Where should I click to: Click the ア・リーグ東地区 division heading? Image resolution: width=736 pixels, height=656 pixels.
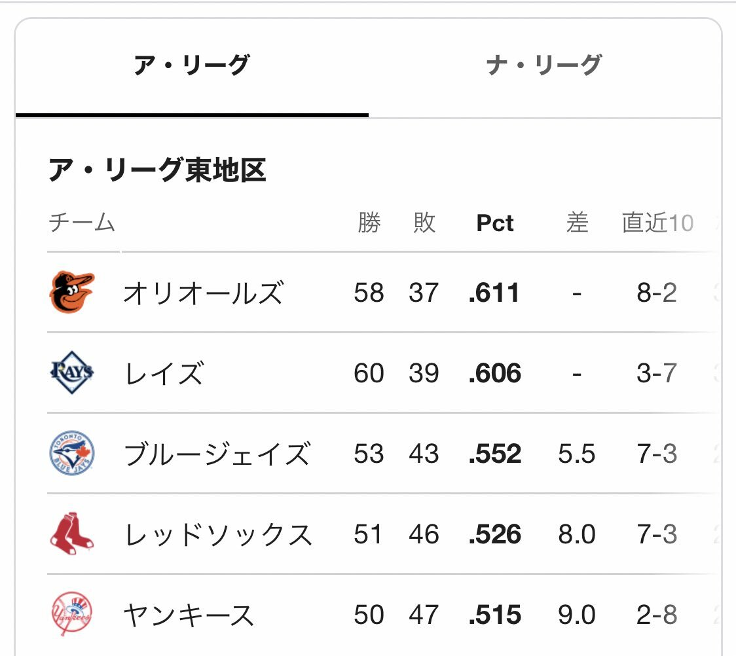(157, 170)
